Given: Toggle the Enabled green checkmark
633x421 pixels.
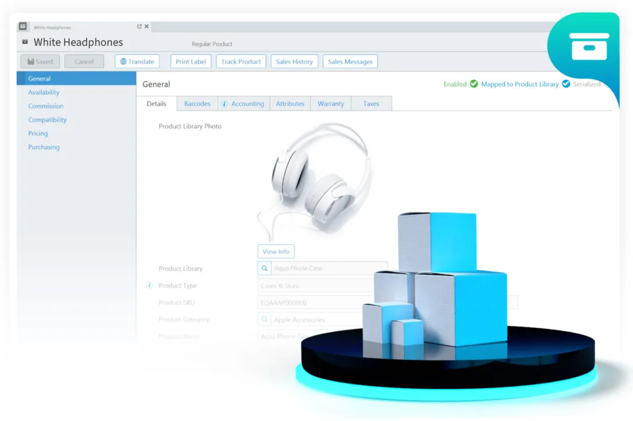Looking at the screenshot, I should [474, 84].
